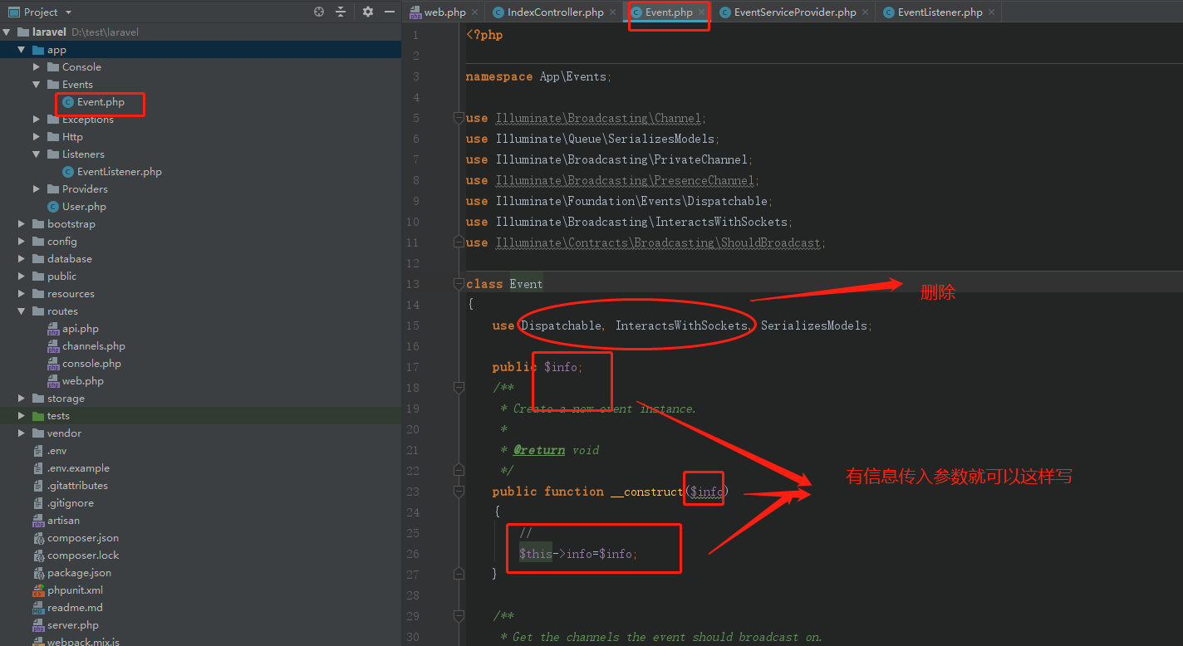This screenshot has width=1183, height=646.
Task: Expand the tests folder
Action: pos(22,416)
